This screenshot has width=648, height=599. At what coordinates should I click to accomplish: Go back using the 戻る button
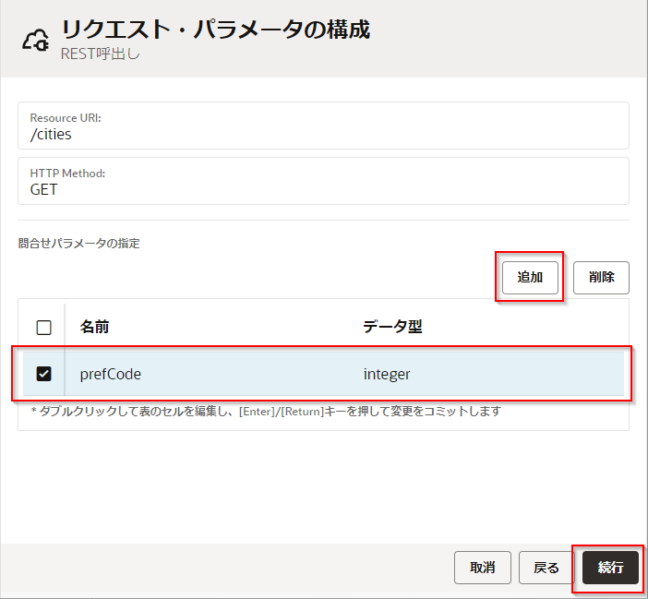click(546, 568)
